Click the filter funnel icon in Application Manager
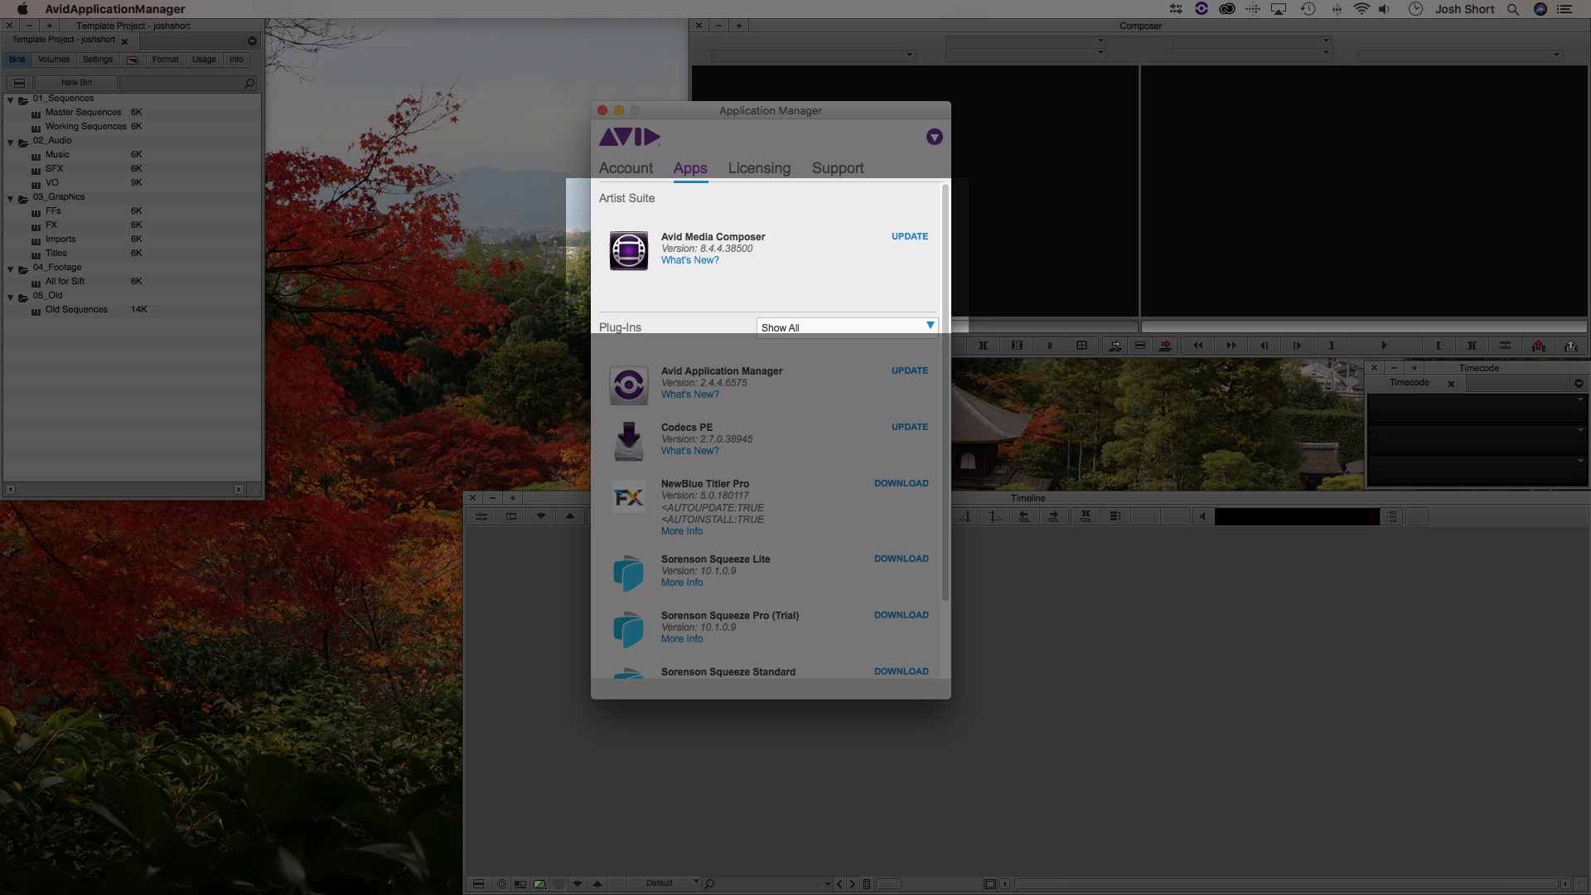 pos(932,137)
